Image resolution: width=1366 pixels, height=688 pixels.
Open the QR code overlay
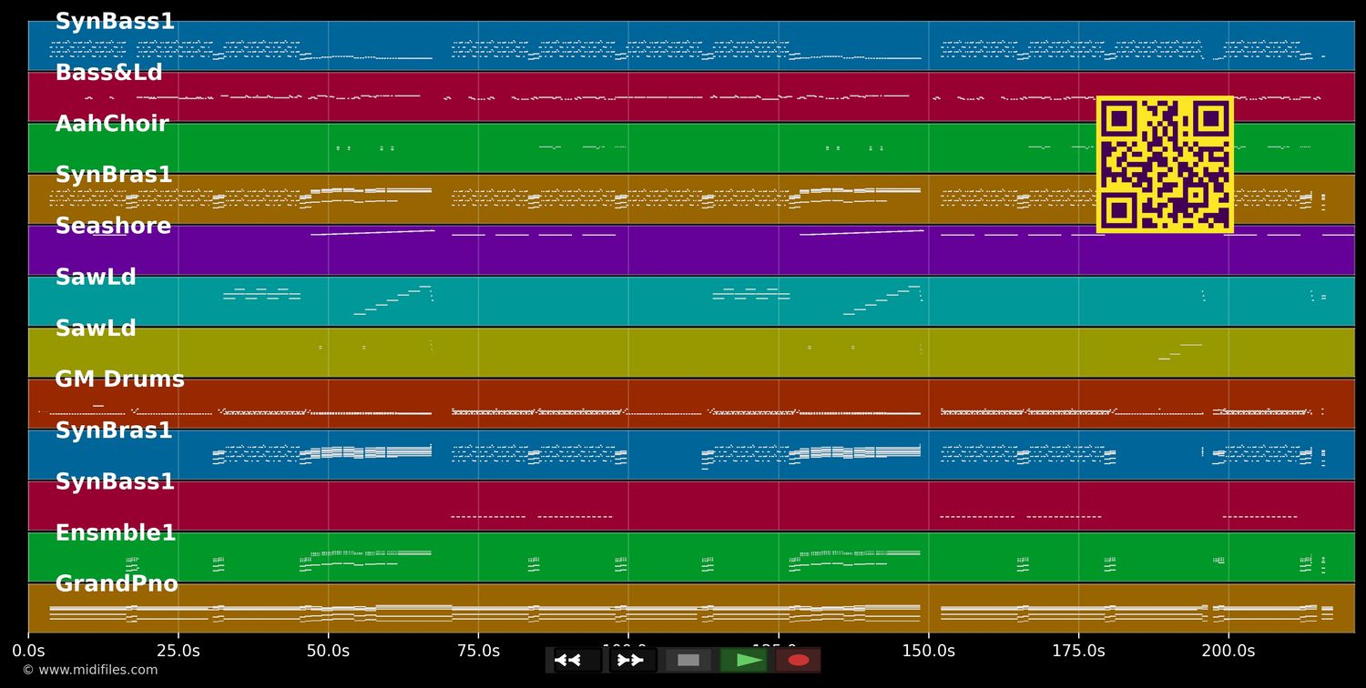(1164, 165)
